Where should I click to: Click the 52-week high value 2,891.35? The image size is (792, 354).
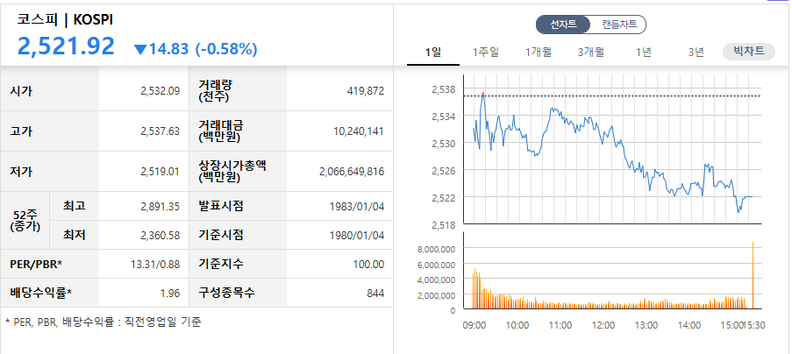coord(161,206)
